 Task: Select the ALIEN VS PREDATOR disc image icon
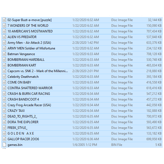click(x=4, y=37)
